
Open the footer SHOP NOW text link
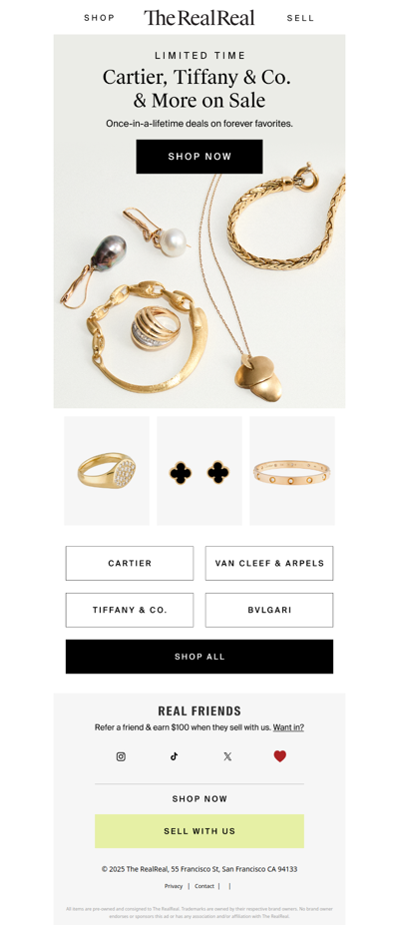pyautogui.click(x=199, y=798)
